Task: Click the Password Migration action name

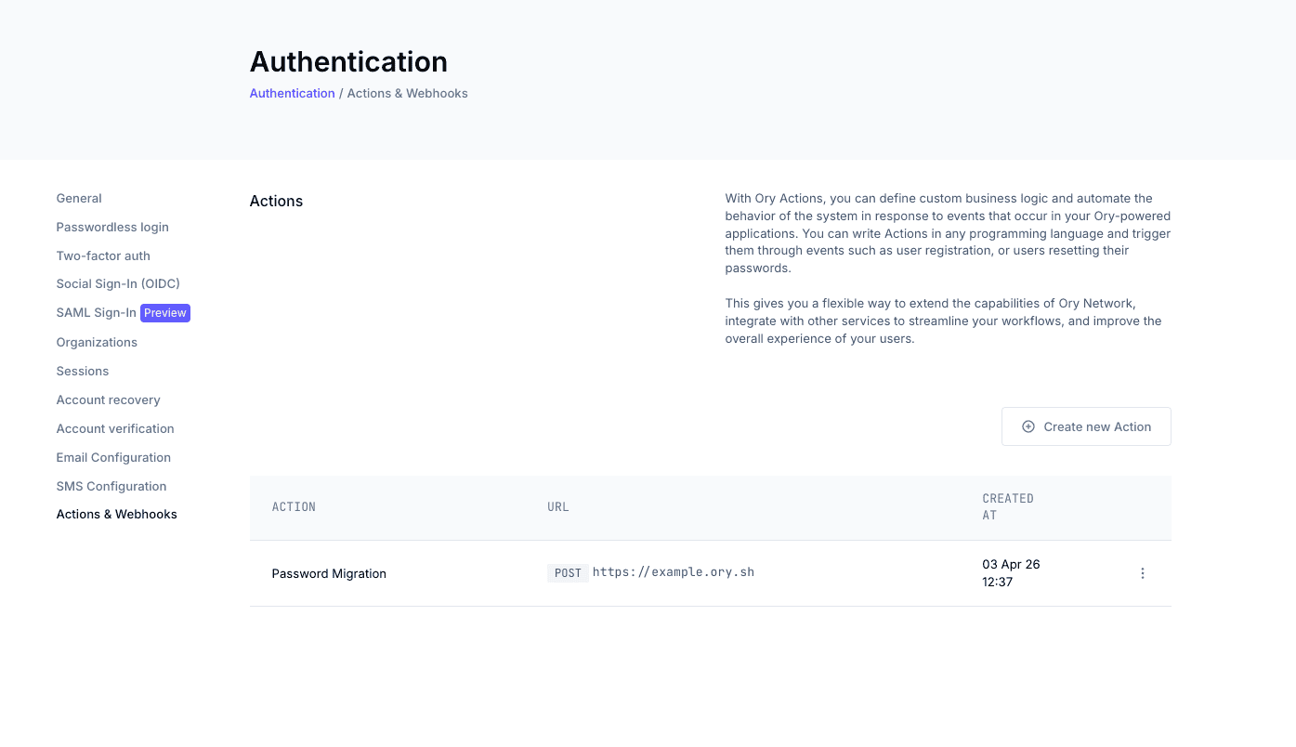Action: (x=329, y=573)
